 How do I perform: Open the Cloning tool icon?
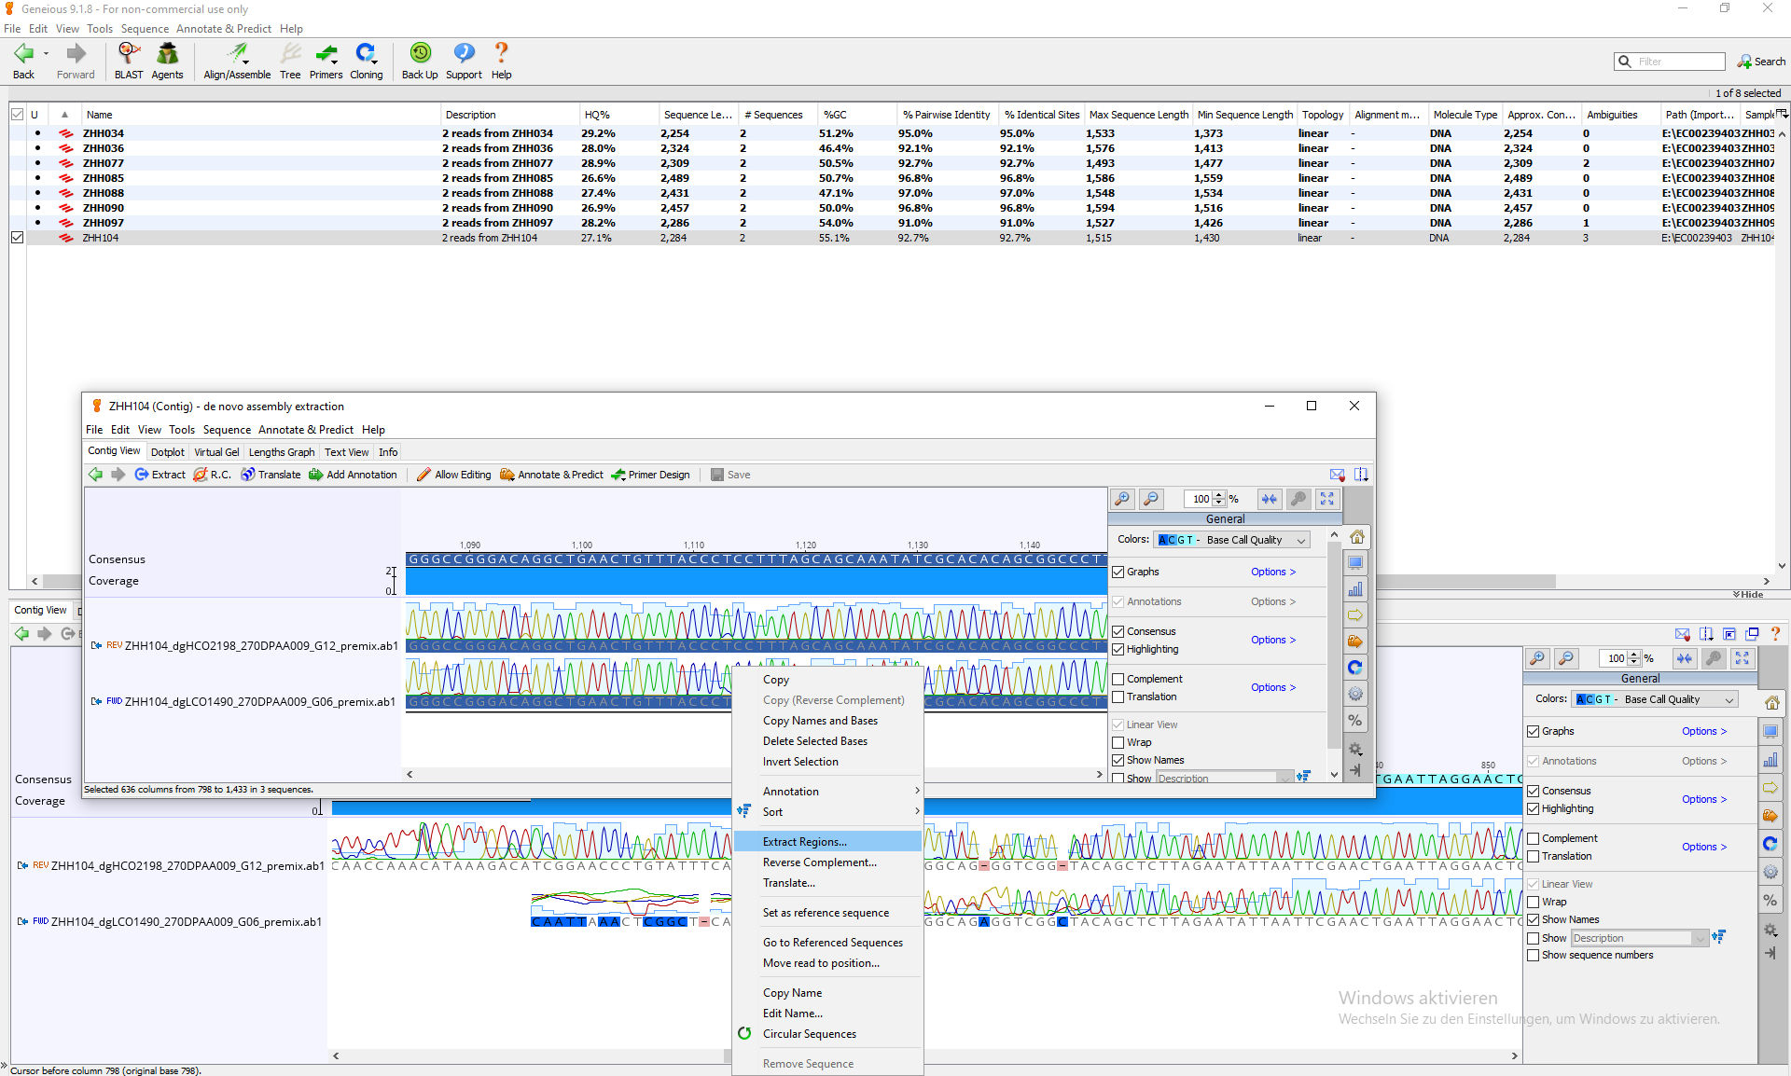point(366,62)
